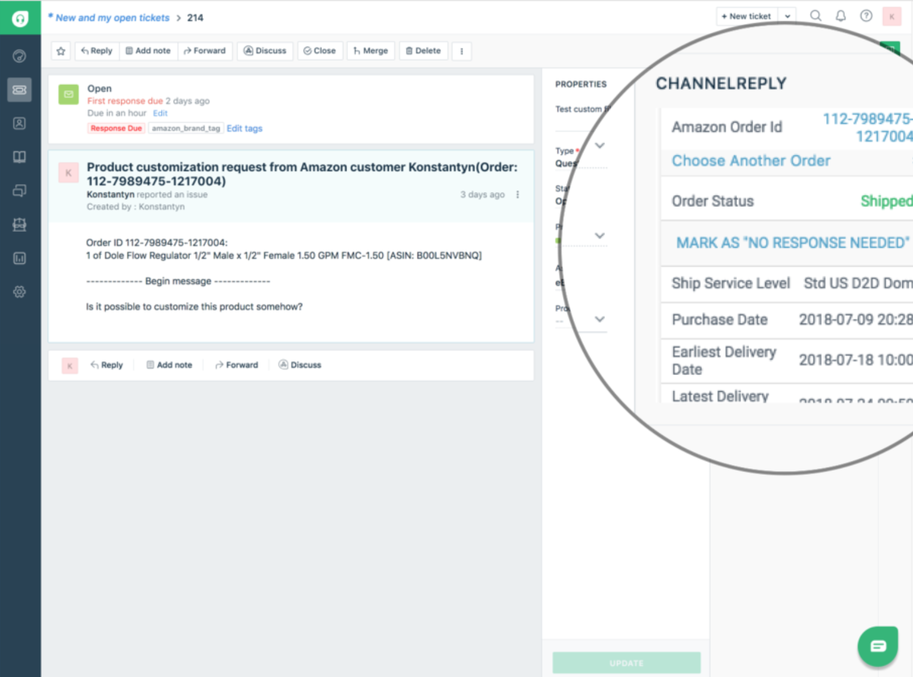This screenshot has height=677, width=913.
Task: Go back to New and my open tickets
Action: pos(112,18)
